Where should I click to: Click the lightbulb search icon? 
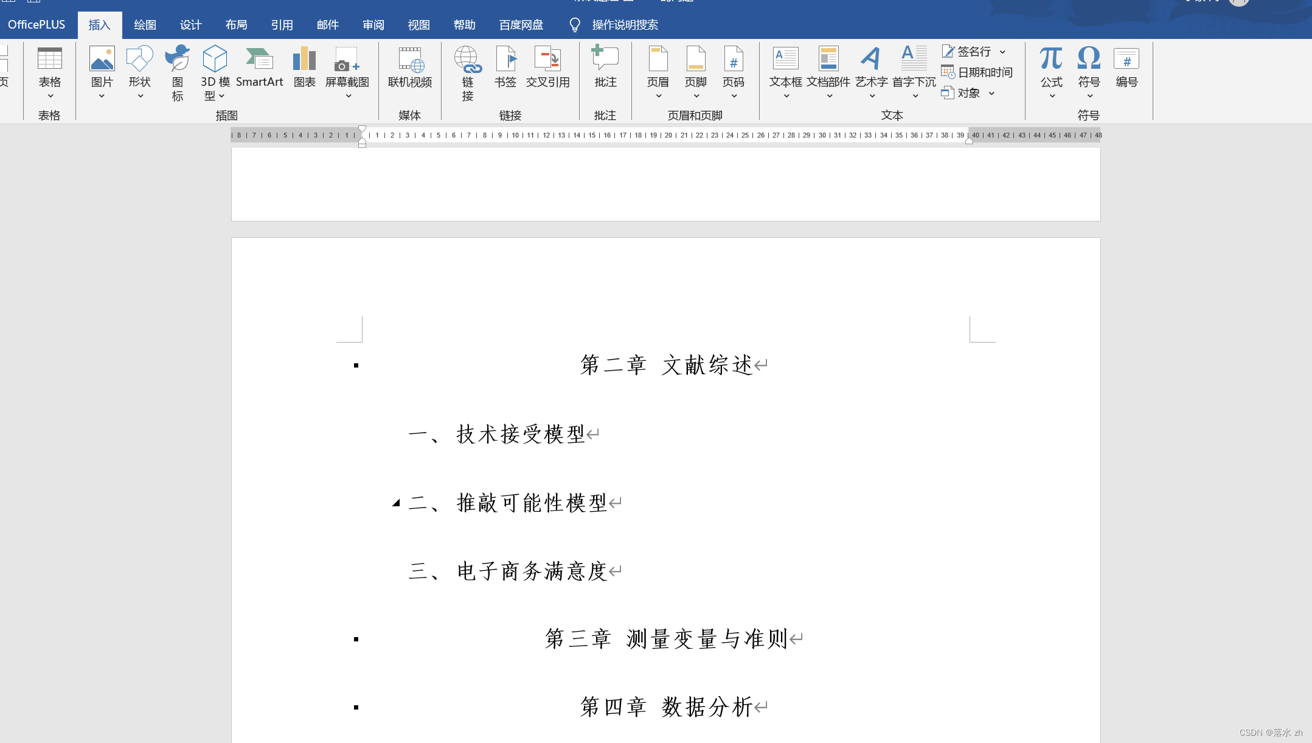pyautogui.click(x=575, y=25)
